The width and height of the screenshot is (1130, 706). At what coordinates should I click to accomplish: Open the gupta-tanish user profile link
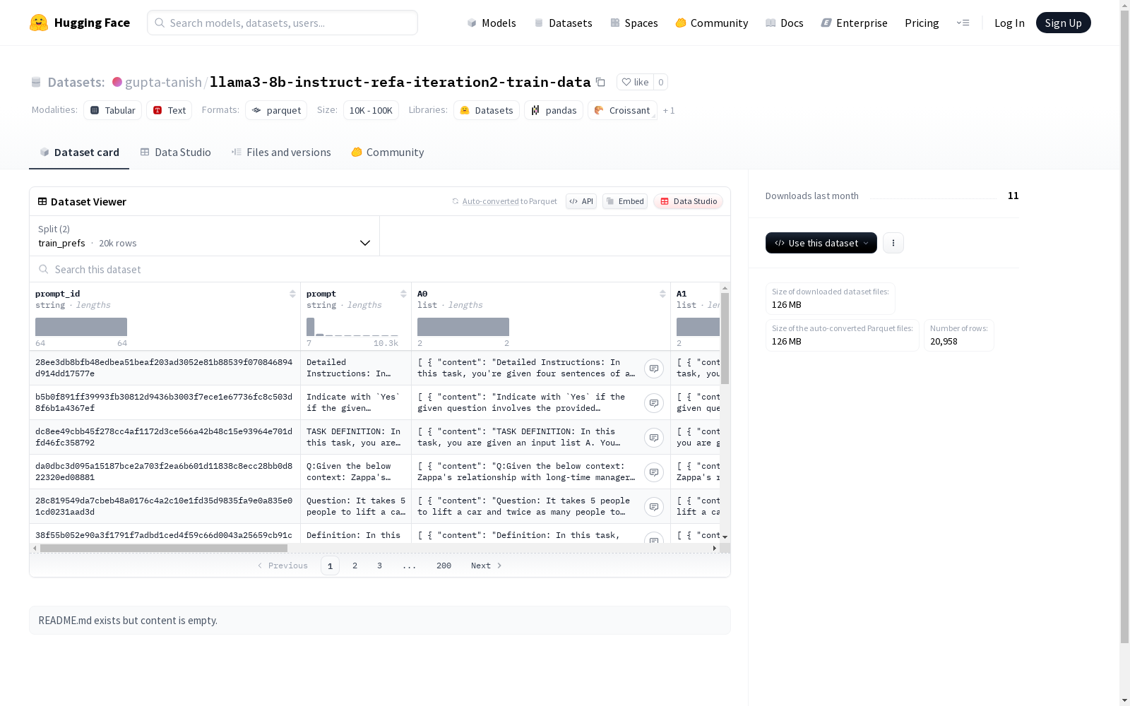pos(163,82)
